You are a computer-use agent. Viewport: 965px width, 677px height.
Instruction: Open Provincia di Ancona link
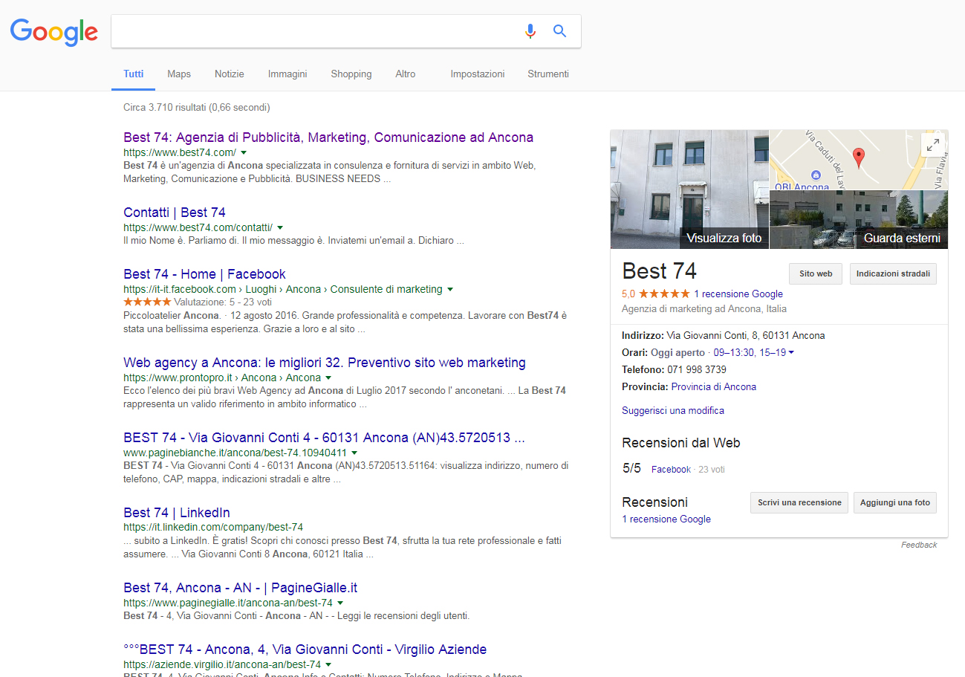tap(714, 386)
